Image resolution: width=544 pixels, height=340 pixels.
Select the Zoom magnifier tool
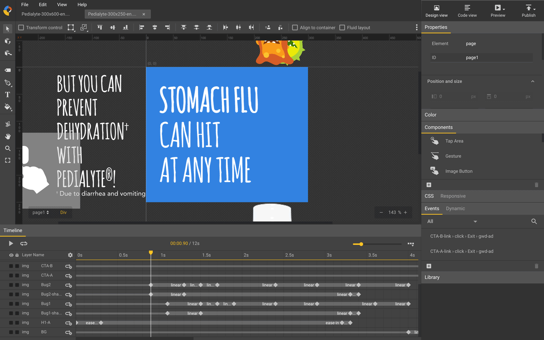(7, 148)
